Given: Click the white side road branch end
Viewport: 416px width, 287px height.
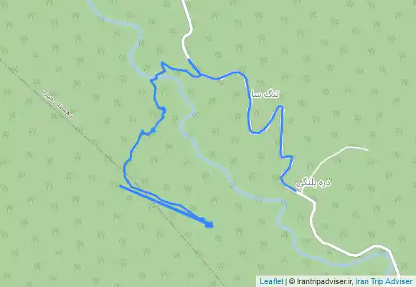Looking at the screenshot, I should [367, 150].
